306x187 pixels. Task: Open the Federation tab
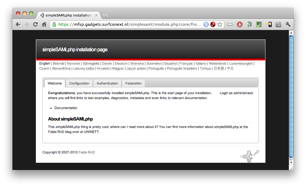(134, 83)
